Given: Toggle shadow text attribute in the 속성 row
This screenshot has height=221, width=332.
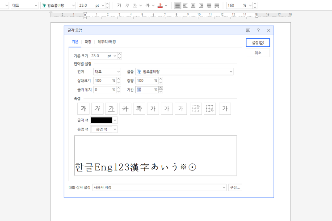Looking at the screenshot, I should click(153, 108).
